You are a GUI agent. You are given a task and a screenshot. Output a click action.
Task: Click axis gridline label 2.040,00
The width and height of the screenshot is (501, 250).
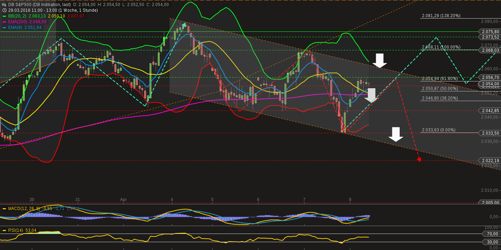pos(490,117)
